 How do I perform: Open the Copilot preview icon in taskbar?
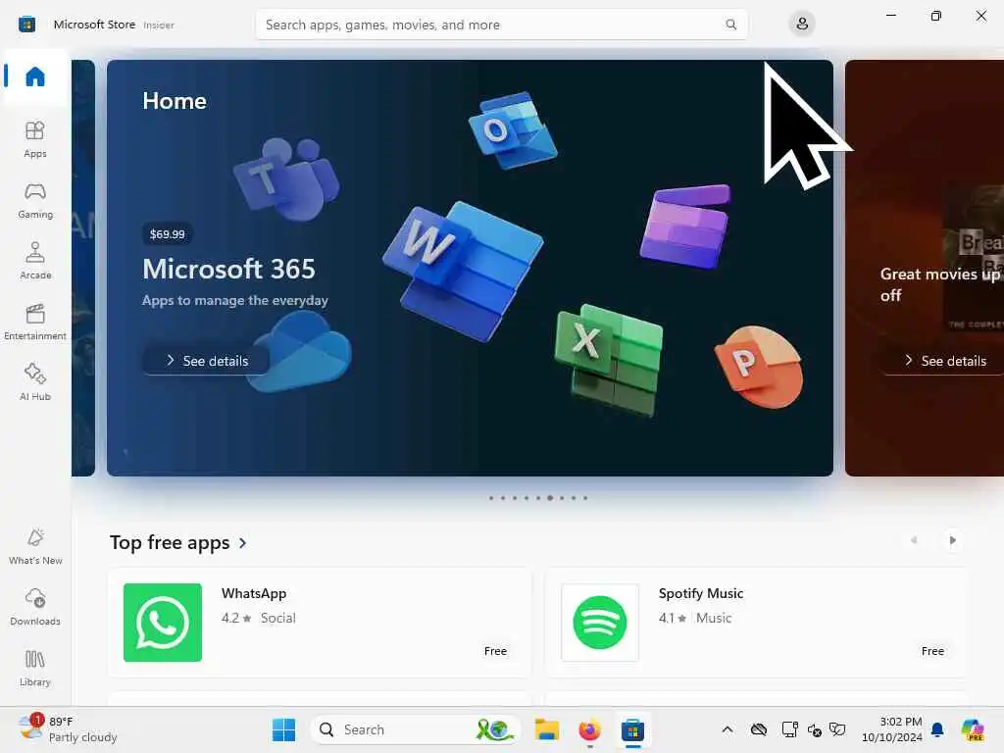coord(973,729)
